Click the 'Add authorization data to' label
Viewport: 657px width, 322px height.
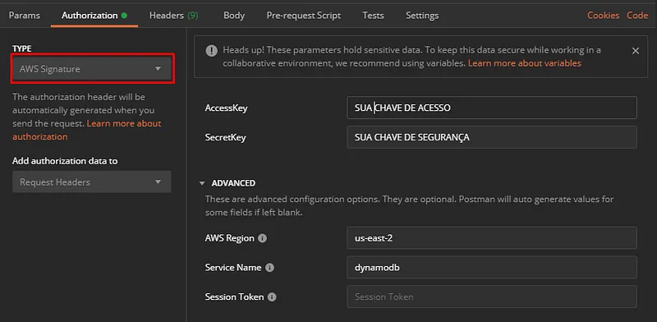(65, 161)
